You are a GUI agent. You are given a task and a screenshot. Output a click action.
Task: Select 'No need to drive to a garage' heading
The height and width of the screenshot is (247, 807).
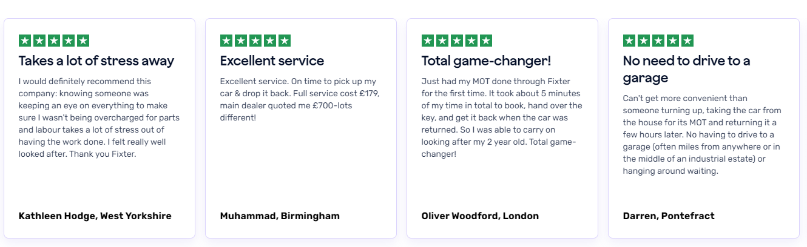coord(687,69)
